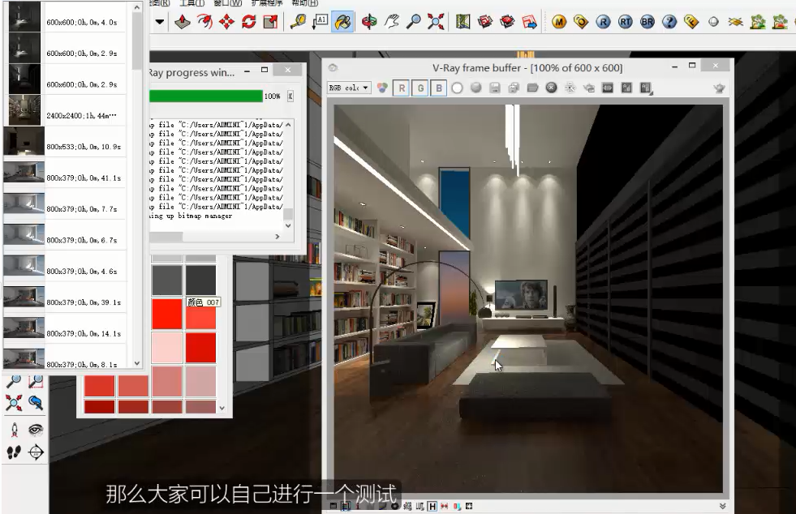This screenshot has width=796, height=514.
Task: Click the Zoom Extents tool in left toolbar
Action: pyautogui.click(x=14, y=403)
